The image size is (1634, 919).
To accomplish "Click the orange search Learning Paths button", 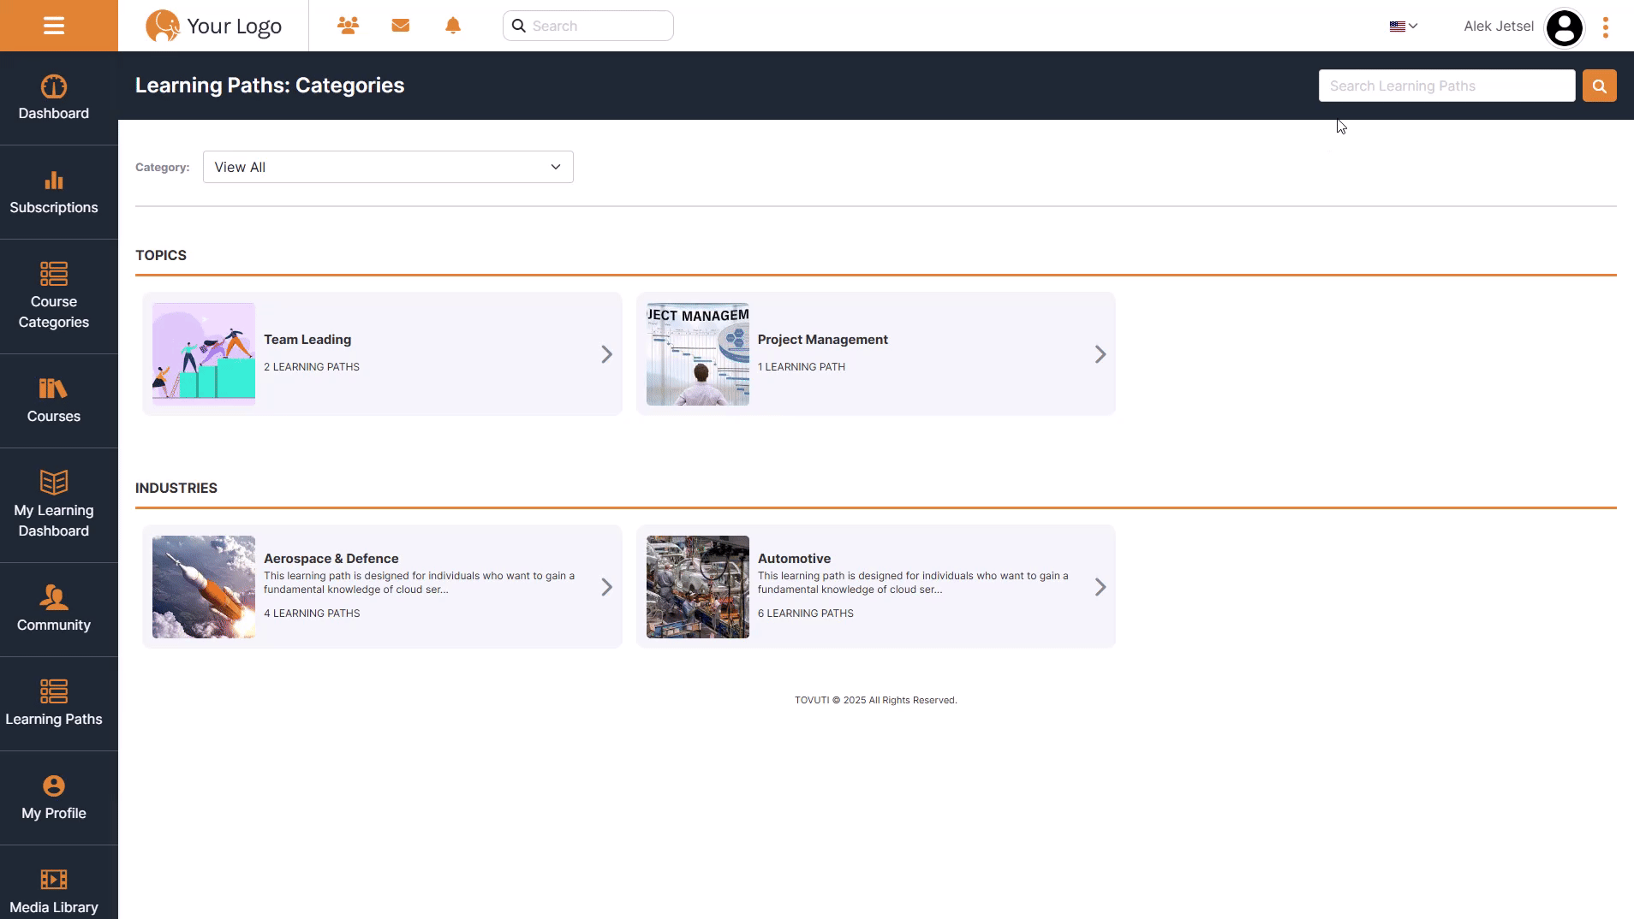I will 1599,86.
